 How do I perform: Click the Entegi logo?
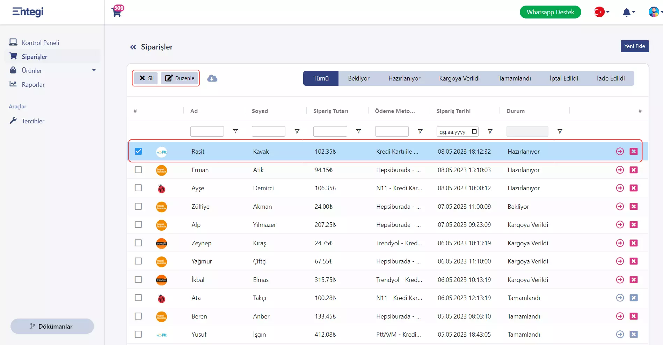coord(28,12)
